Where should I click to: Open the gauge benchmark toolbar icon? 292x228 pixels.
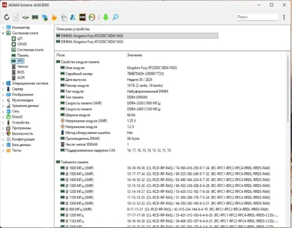tap(92, 17)
